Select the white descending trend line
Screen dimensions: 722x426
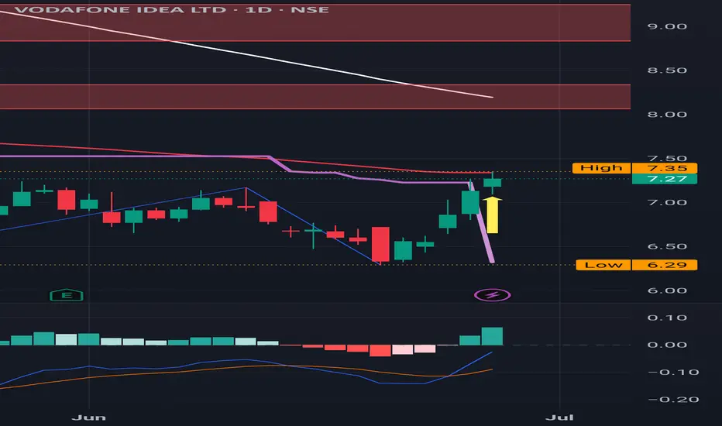tap(246, 54)
